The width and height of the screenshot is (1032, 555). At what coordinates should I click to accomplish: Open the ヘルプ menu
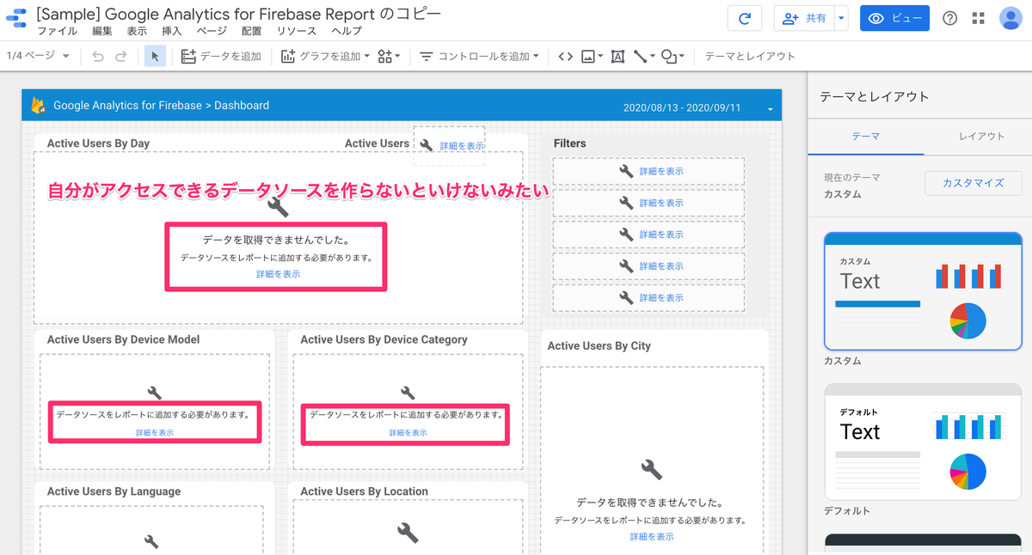pos(347,31)
